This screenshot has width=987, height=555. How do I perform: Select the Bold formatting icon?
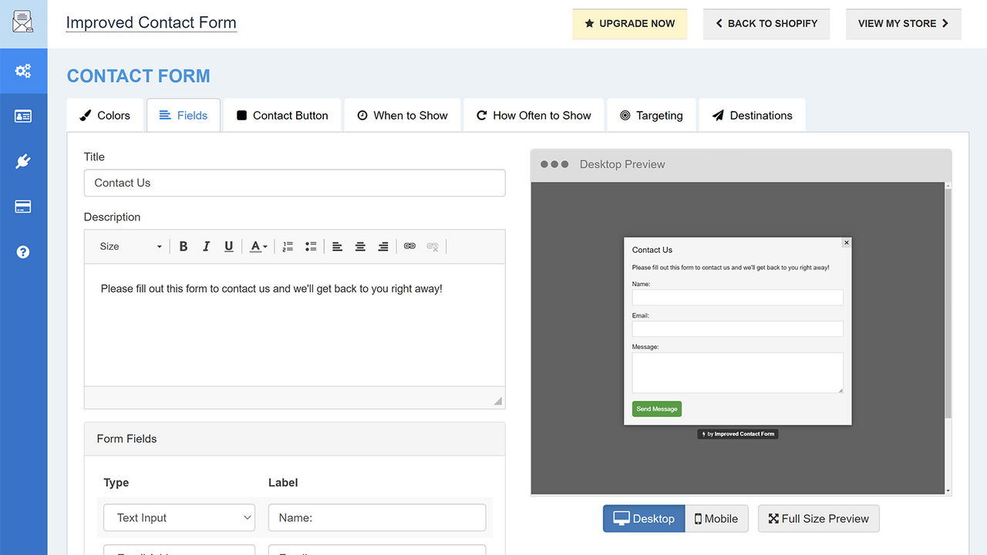tap(184, 246)
